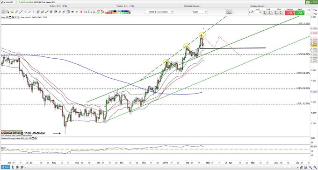The width and height of the screenshot is (318, 170).
Task: Open the Täglich timeframe dropdown
Action: point(200,12)
